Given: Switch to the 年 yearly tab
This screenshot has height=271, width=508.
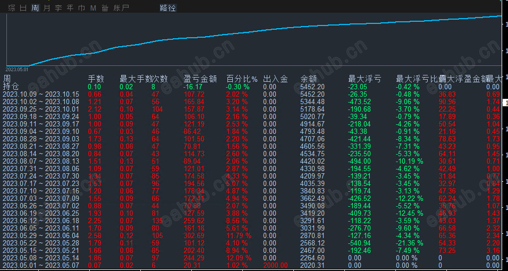Looking at the screenshot, I should pos(70,8).
